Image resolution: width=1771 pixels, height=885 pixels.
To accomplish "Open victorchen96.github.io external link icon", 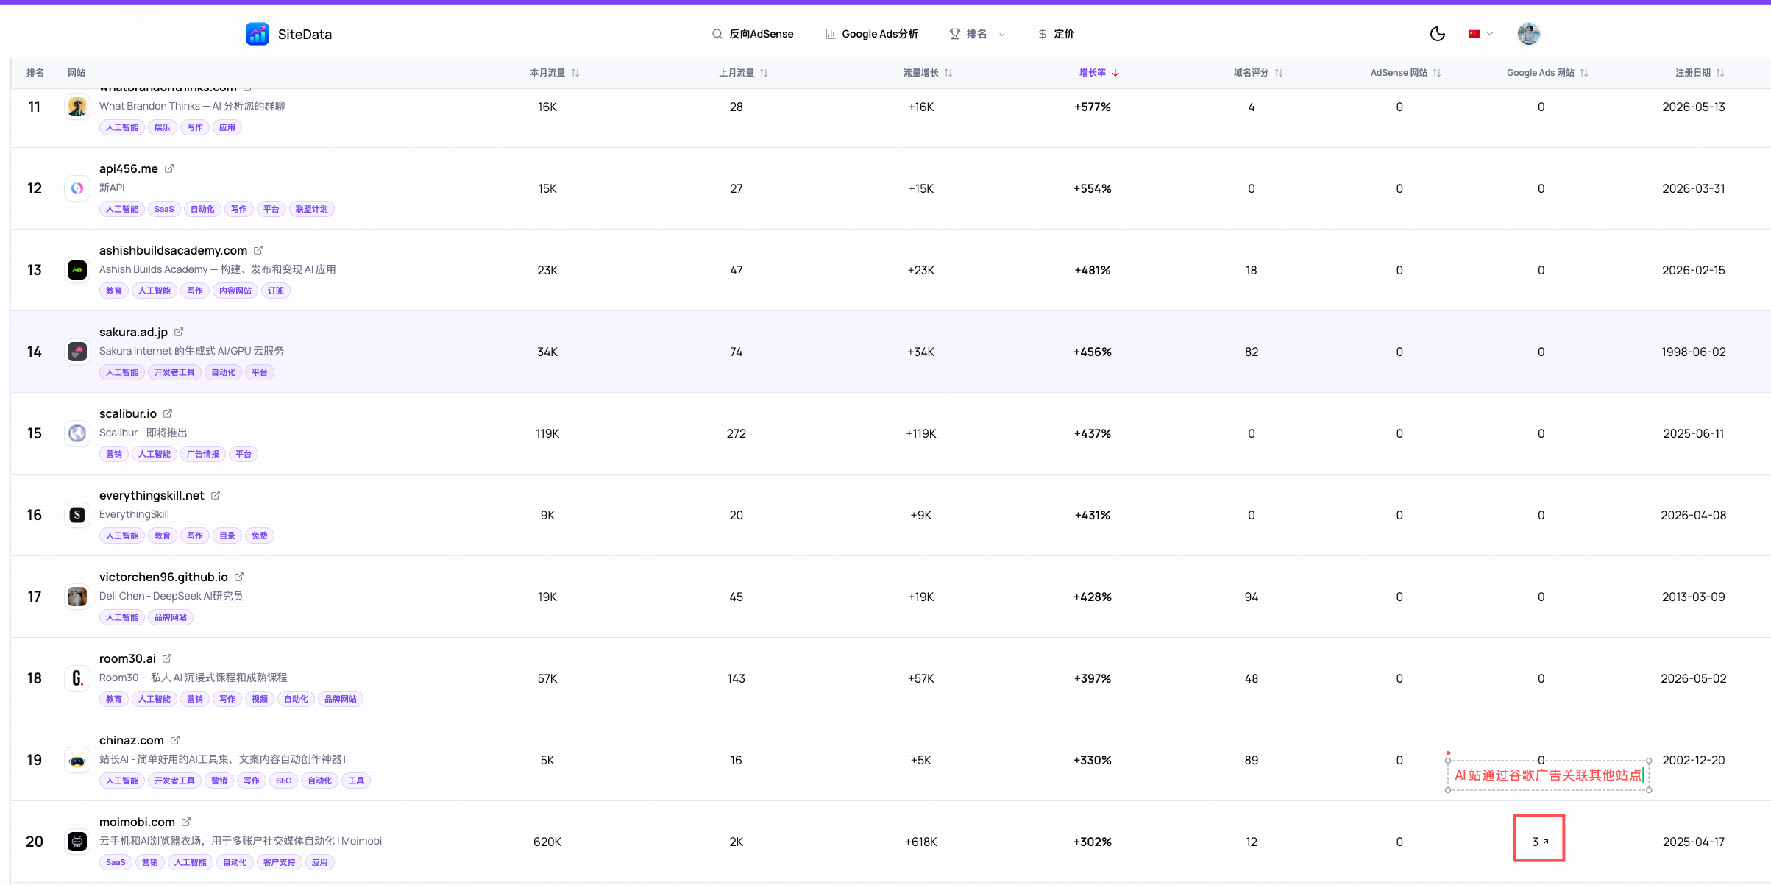I will (x=239, y=577).
